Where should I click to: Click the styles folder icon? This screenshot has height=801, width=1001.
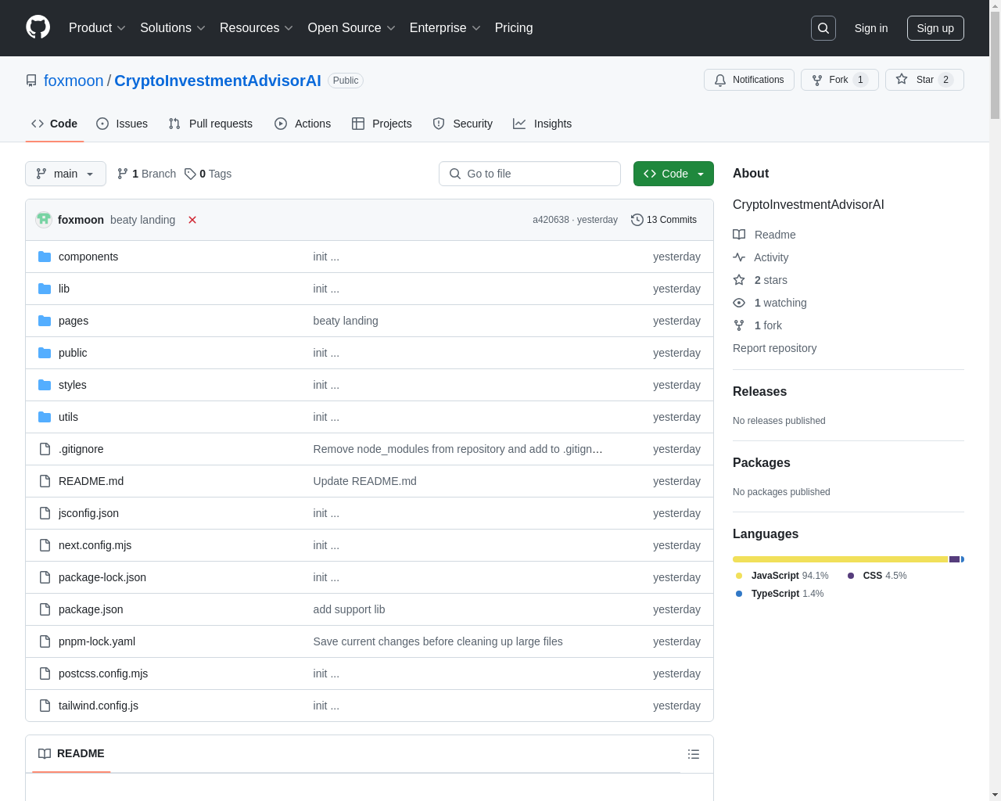pyautogui.click(x=45, y=385)
